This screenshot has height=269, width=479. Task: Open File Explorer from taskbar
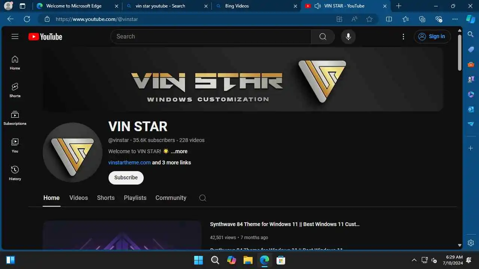click(x=248, y=260)
